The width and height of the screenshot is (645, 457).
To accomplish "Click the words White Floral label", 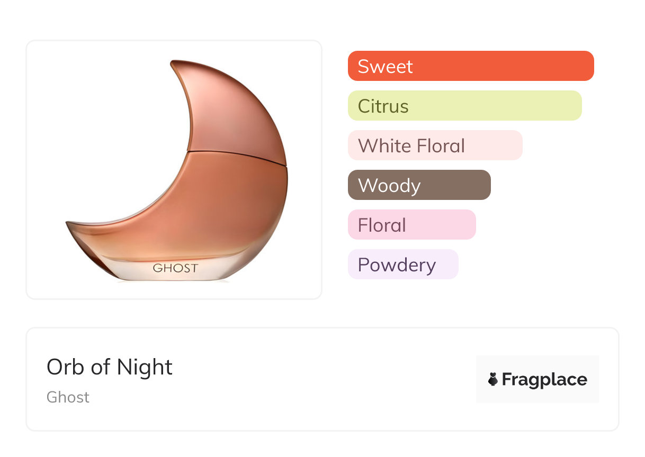I will click(x=411, y=146).
